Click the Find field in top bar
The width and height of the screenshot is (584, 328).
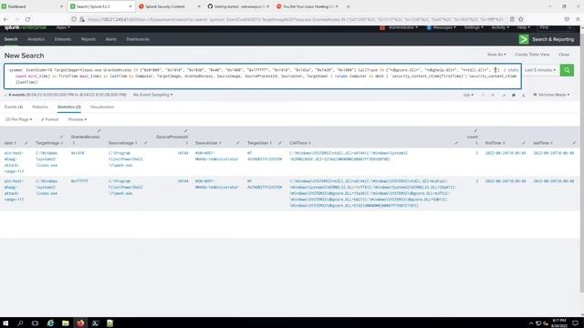pos(555,27)
